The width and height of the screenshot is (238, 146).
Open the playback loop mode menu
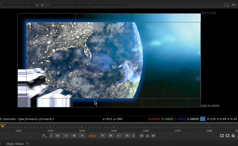[x=44, y=136]
